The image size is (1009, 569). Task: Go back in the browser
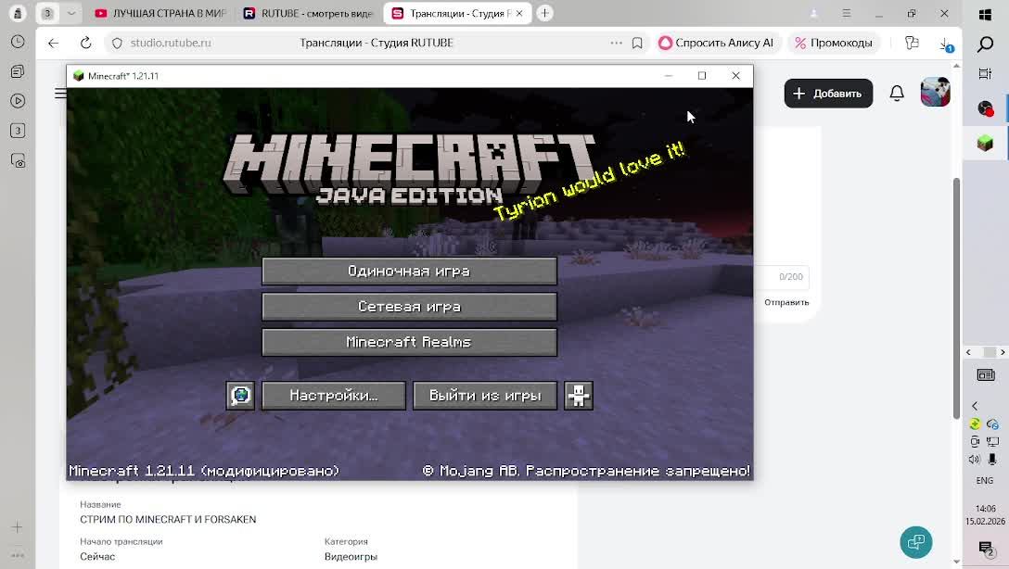tap(54, 43)
